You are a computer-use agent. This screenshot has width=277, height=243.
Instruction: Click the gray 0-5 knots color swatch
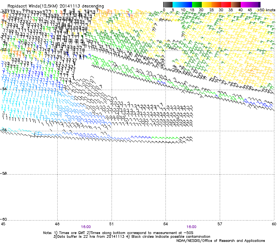168,4
